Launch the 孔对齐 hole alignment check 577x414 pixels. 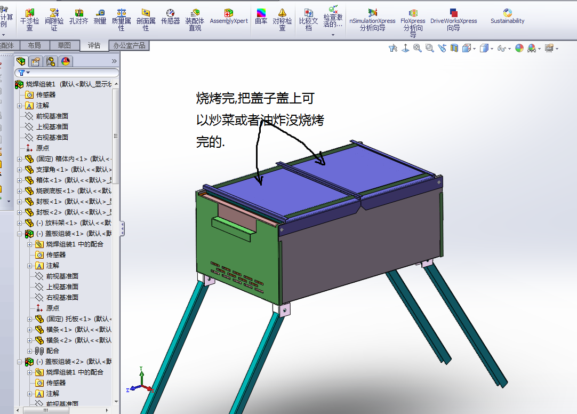[x=79, y=17]
